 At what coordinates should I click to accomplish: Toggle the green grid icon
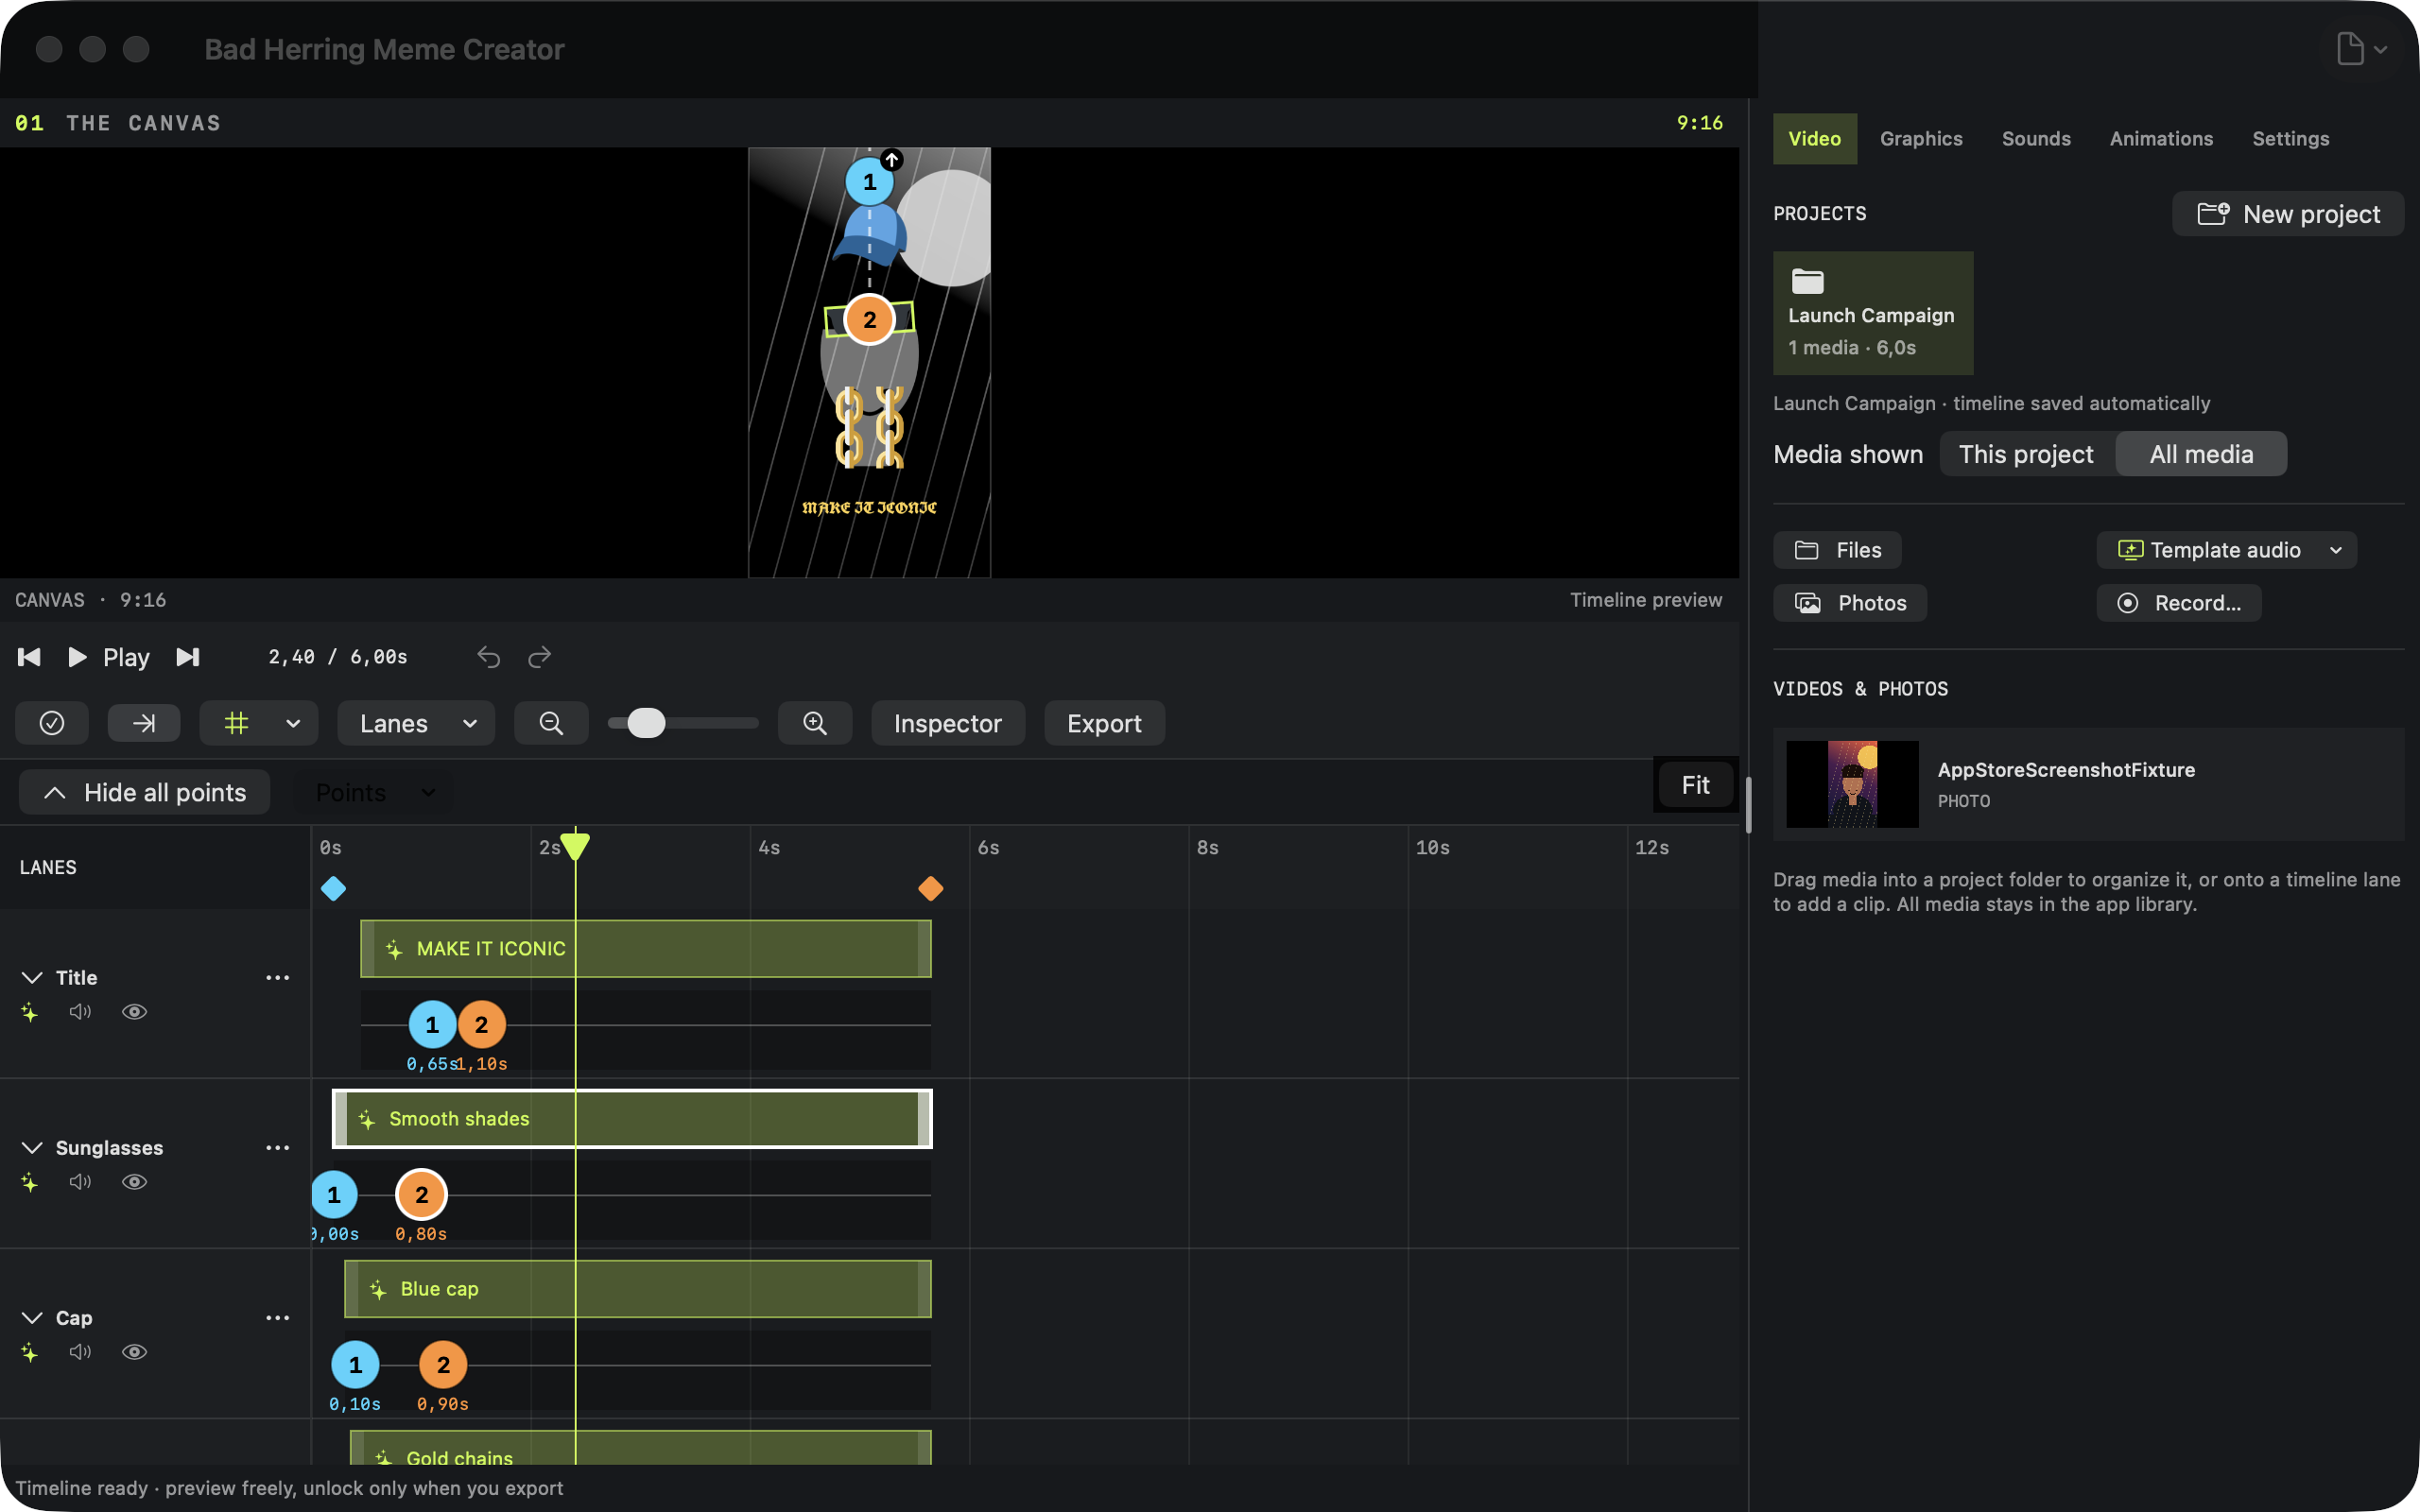coord(237,723)
